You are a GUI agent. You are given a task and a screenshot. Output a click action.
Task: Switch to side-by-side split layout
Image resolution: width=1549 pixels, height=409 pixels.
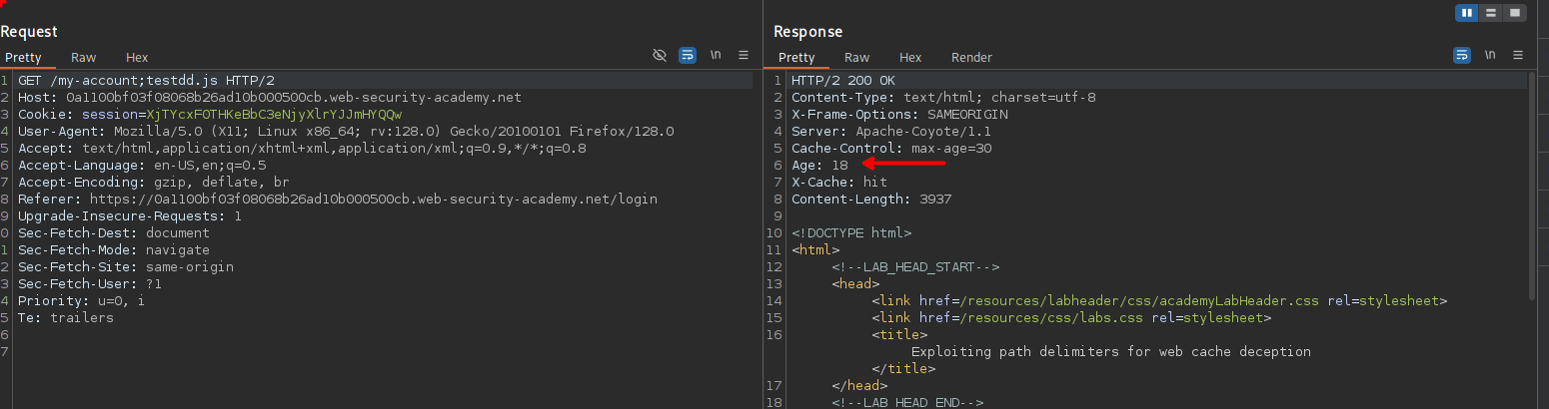pos(1467,13)
